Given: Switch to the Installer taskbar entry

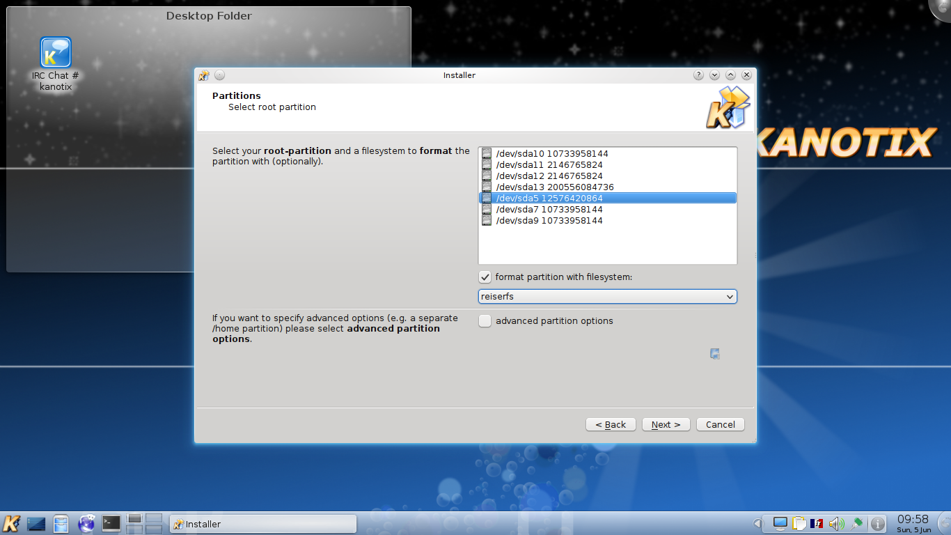Looking at the screenshot, I should [x=263, y=524].
